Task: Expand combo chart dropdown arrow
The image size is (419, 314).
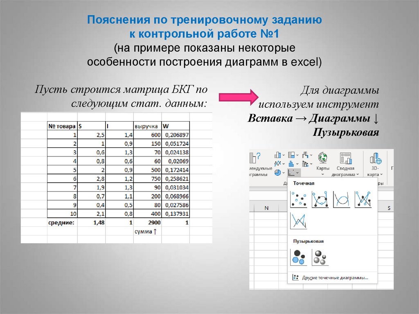Action: click(311, 164)
